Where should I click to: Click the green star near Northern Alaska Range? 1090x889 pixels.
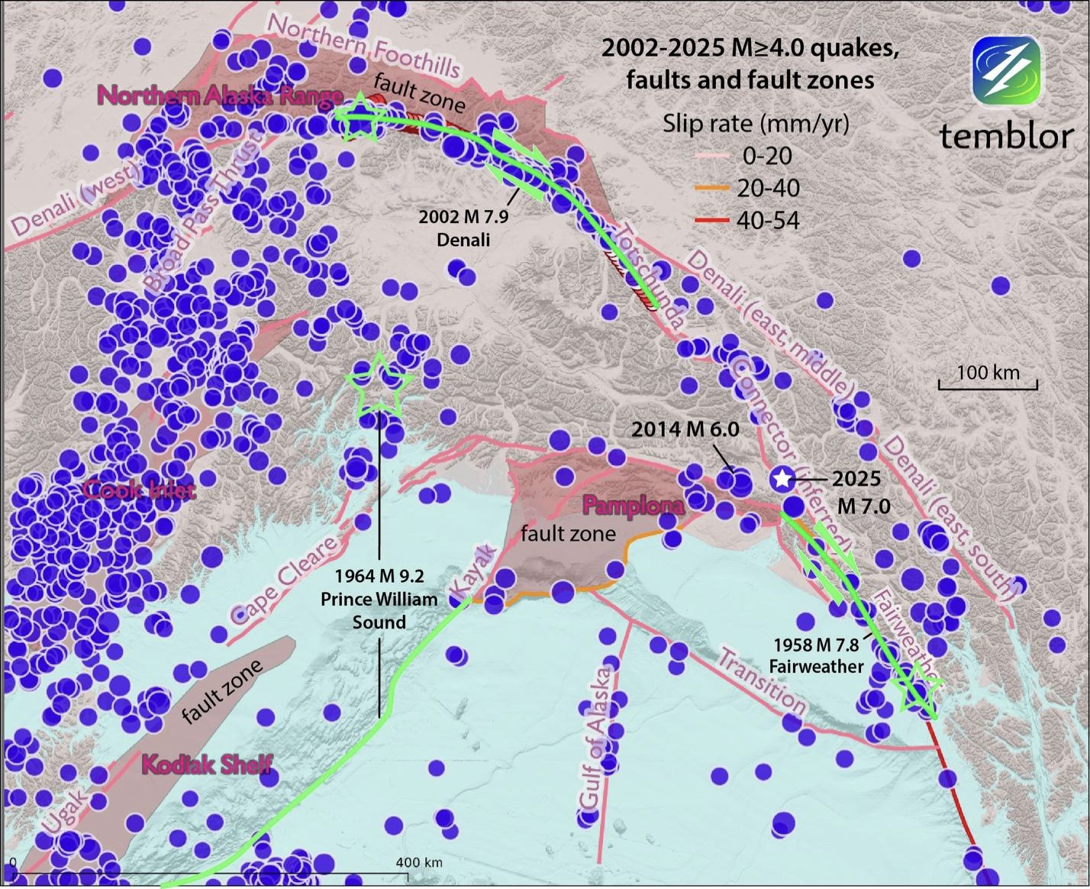pyautogui.click(x=359, y=117)
